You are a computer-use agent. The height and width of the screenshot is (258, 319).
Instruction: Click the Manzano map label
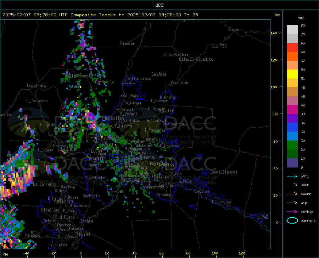coord(33,235)
